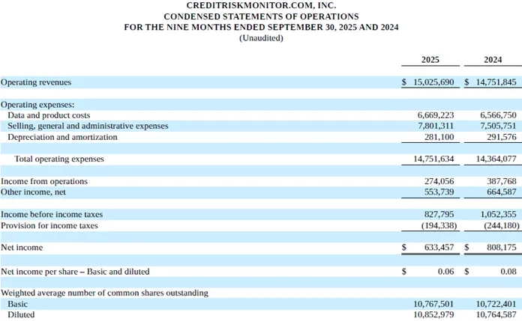The image size is (522, 321).
Task: Click the CREDITRISKMONITOR.COM, INC. title
Action: tap(261, 5)
